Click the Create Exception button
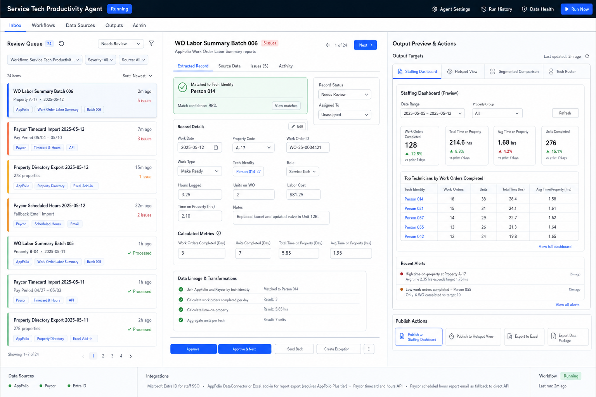Image resolution: width=596 pixels, height=397 pixels. (x=338, y=349)
